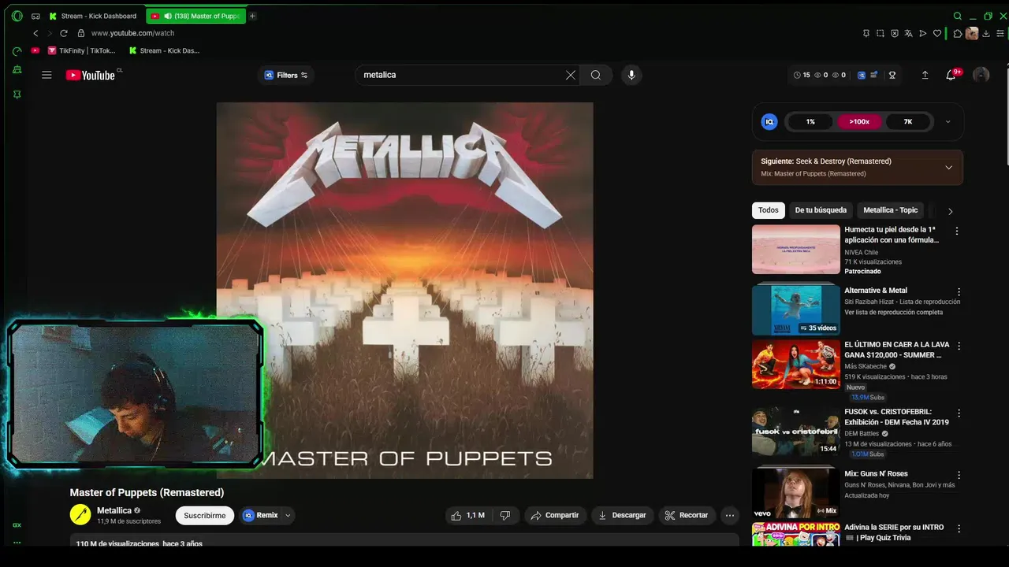This screenshot has width=1009, height=567.
Task: Open the vidIQ list-edit icon in the top bar
Action: click(873, 75)
